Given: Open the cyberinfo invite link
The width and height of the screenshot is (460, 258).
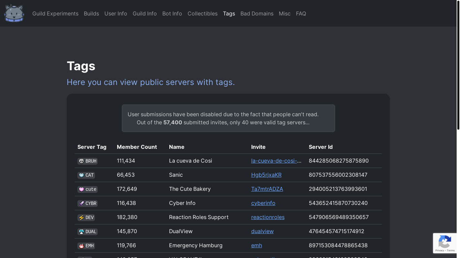Looking at the screenshot, I should 263,203.
